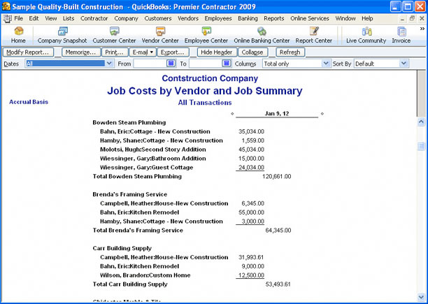The height and width of the screenshot is (304, 428).
Task: Expand the Columns dropdown showing Total only
Action: (x=325, y=64)
